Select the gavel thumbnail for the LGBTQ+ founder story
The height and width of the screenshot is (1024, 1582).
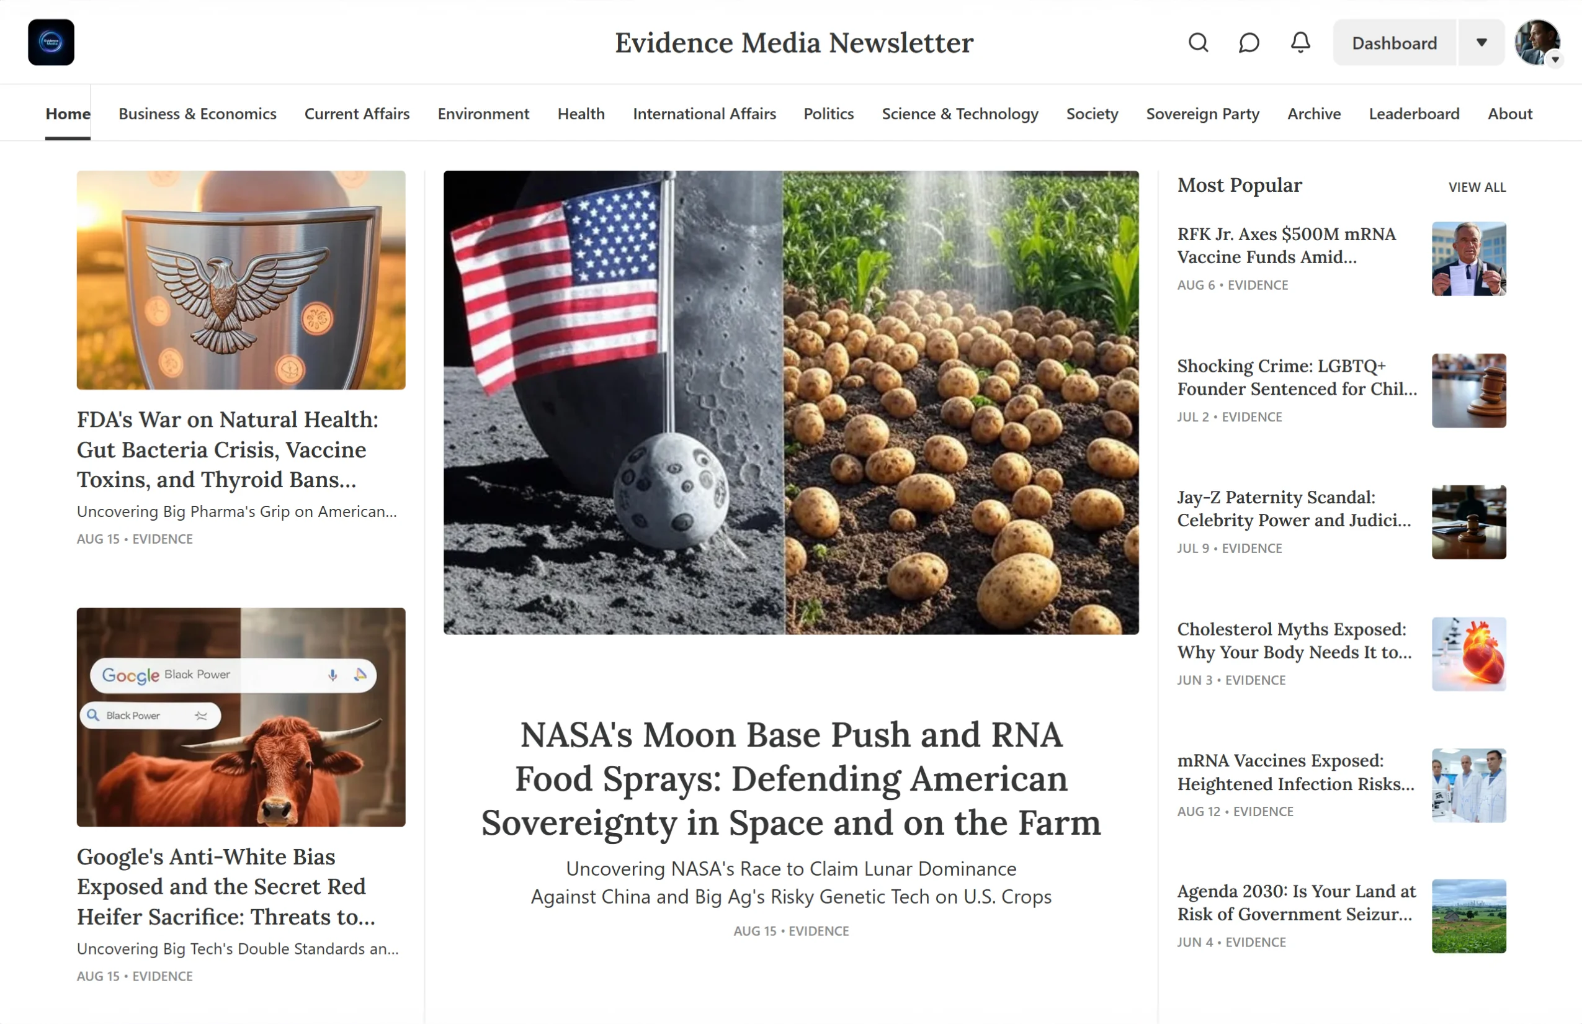pos(1468,390)
